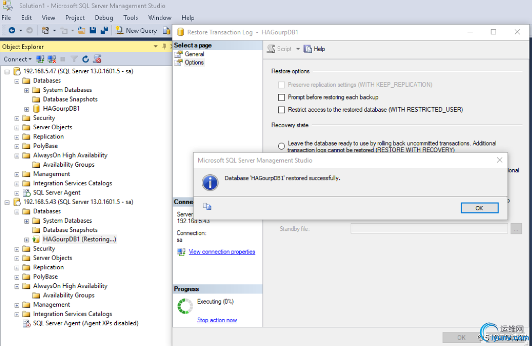
Task: Collapse Databases under 192.168.5.43
Action: (x=17, y=212)
